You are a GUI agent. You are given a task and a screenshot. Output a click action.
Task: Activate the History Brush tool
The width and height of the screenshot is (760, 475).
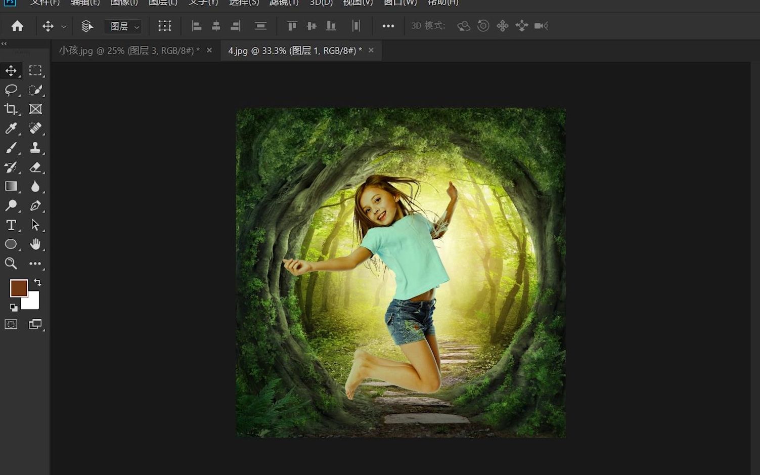11,167
